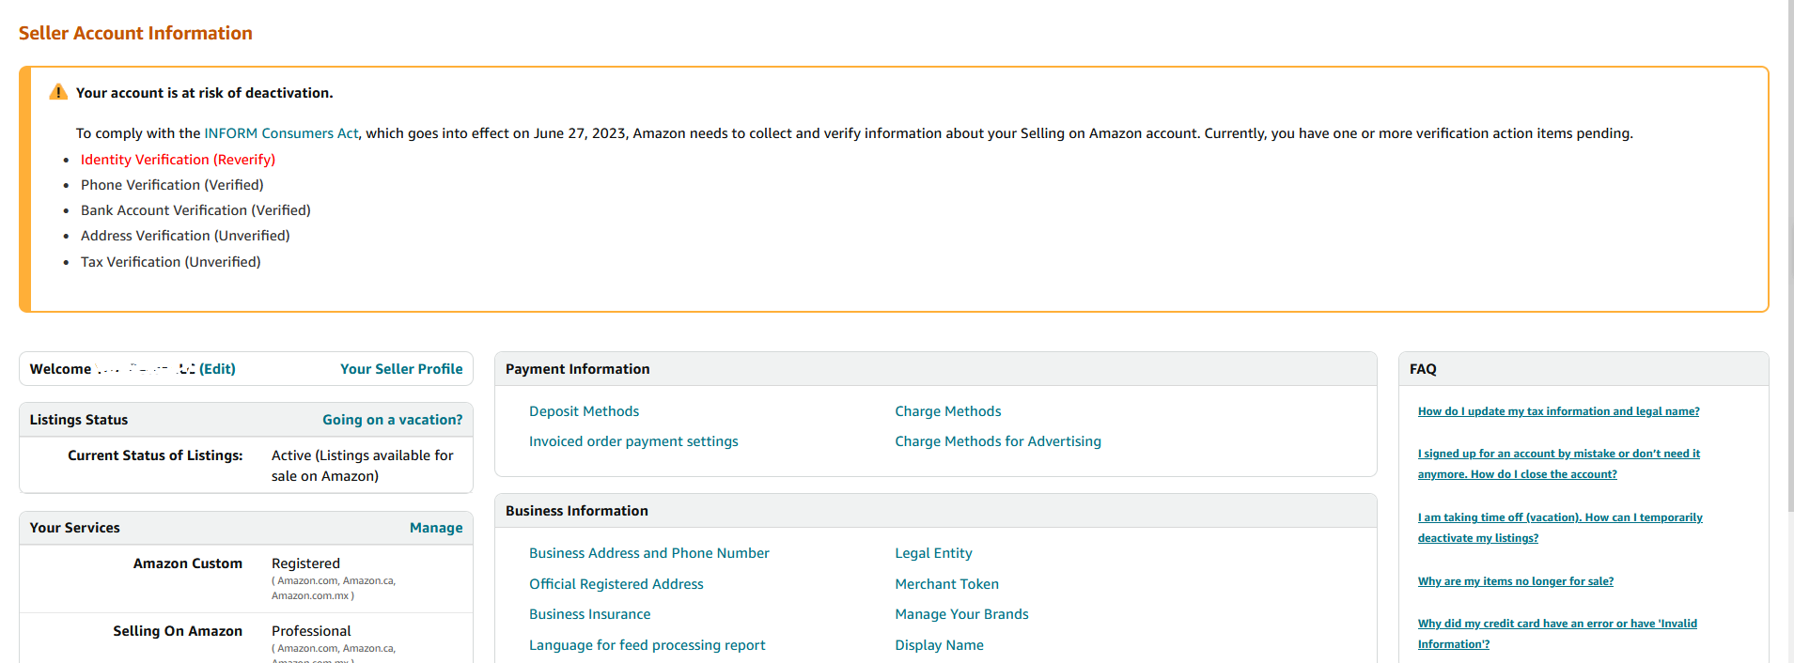The height and width of the screenshot is (663, 1794).
Task: Click 'Active (Listings available for sale on Amazon)' text
Action: tap(363, 466)
